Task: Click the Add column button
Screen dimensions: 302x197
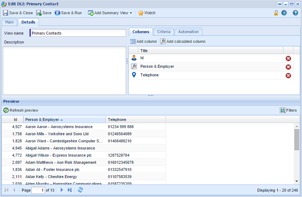Action: (143, 42)
